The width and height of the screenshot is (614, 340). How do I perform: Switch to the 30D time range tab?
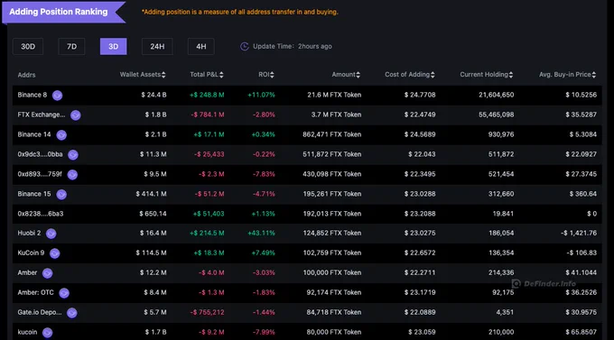pos(28,47)
